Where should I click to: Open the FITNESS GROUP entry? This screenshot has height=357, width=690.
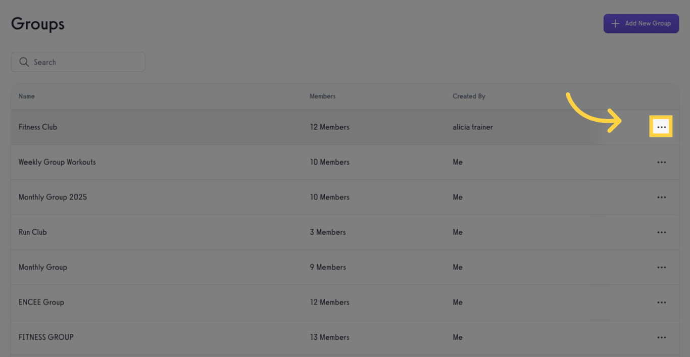click(x=46, y=337)
